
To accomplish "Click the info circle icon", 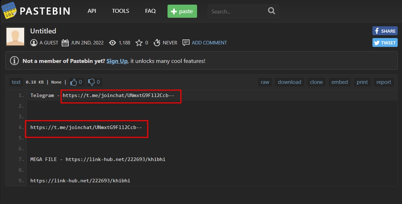I will (x=14, y=61).
